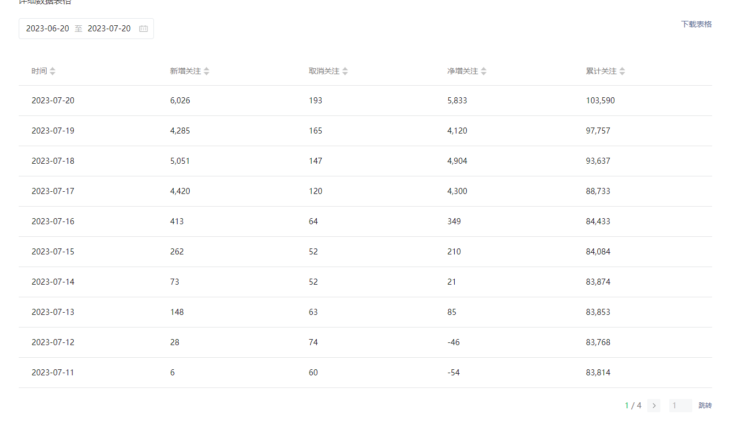Sort by 新增关注 column sort icon

(x=206, y=71)
